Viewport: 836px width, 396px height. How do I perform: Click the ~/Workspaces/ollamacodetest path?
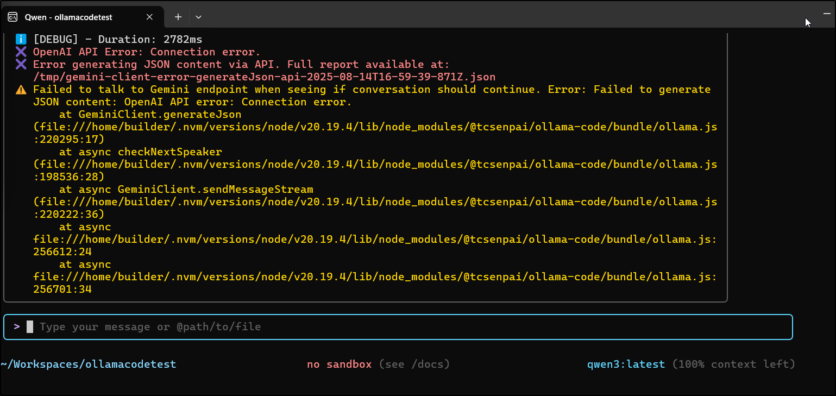pos(89,364)
